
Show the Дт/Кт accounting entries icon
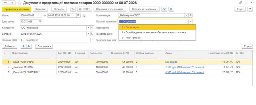coord(73,9)
